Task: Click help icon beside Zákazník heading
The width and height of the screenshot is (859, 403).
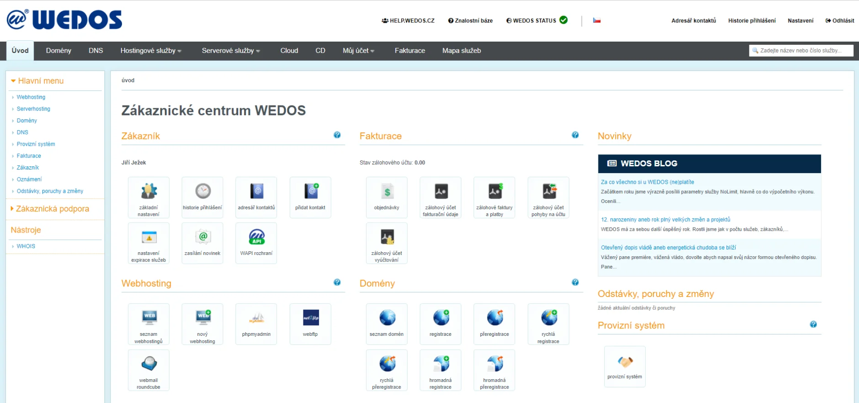Action: pos(337,135)
